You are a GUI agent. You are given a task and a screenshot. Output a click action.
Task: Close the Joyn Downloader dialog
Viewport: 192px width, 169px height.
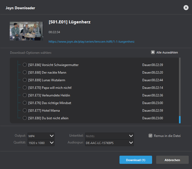(x=186, y=8)
